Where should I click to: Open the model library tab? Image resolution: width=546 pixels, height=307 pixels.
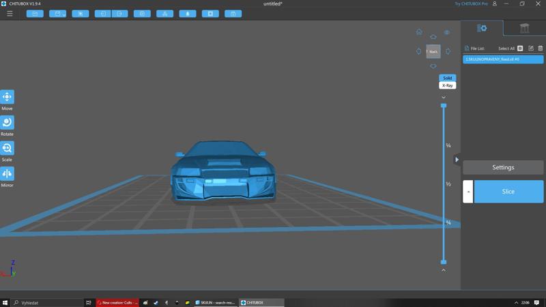coord(524,28)
